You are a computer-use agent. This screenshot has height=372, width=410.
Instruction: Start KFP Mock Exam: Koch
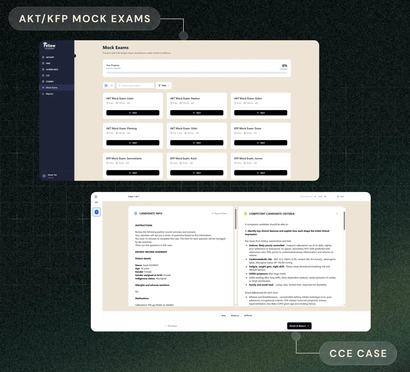[x=197, y=173]
